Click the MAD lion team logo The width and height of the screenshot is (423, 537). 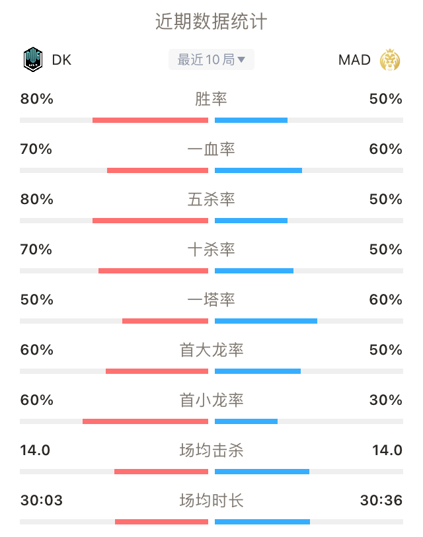click(390, 60)
